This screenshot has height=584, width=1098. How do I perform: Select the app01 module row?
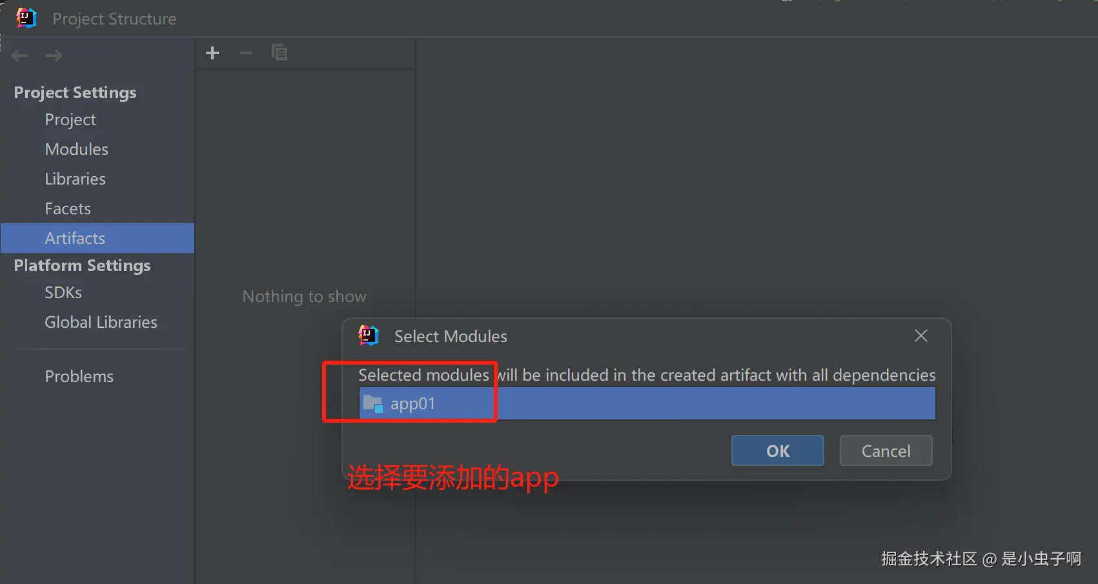647,404
